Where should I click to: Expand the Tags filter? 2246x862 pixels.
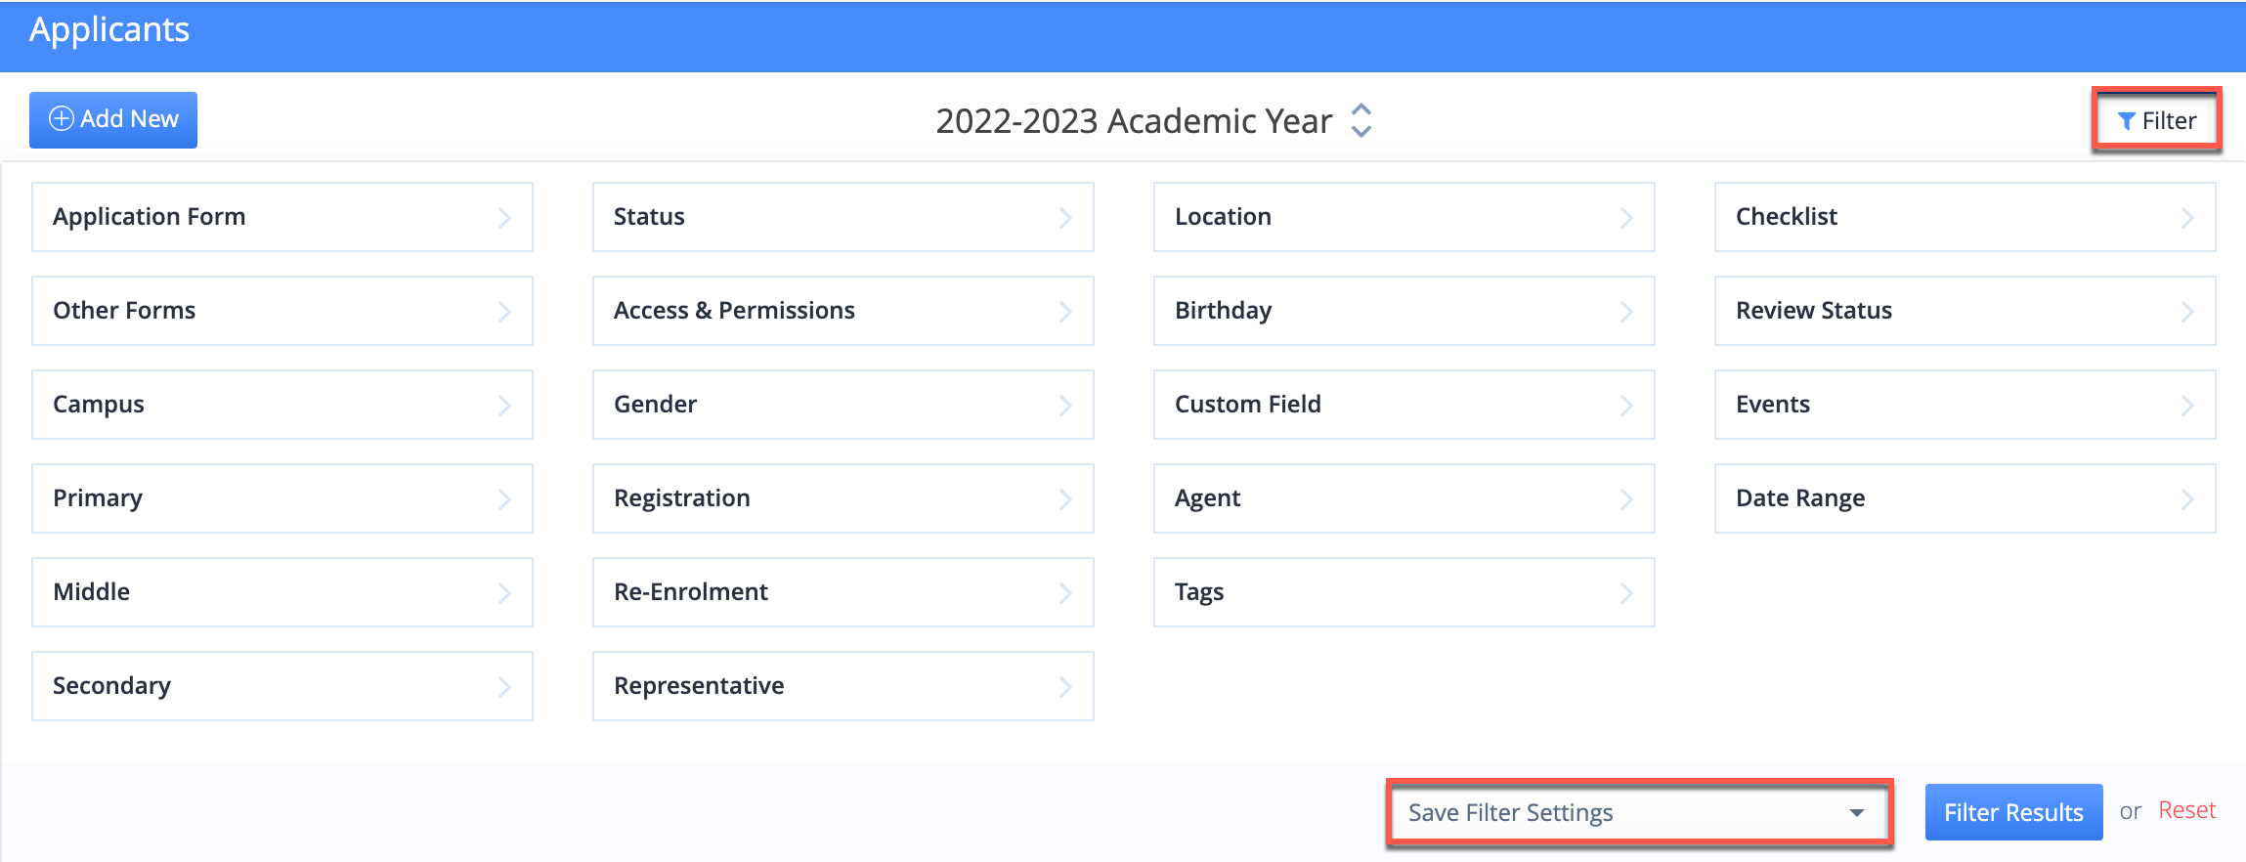click(x=1404, y=592)
